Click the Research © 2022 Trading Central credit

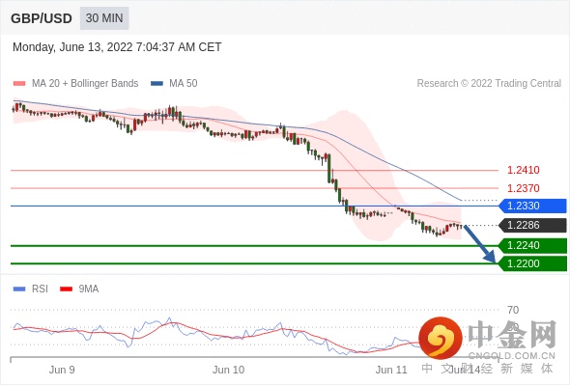point(489,84)
